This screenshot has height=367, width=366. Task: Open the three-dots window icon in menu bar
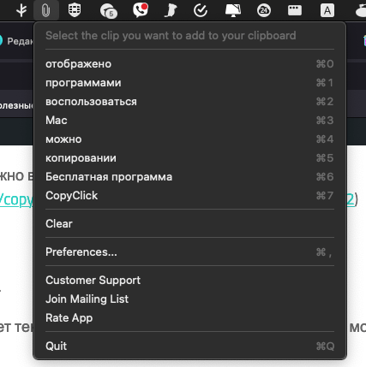pyautogui.click(x=295, y=10)
